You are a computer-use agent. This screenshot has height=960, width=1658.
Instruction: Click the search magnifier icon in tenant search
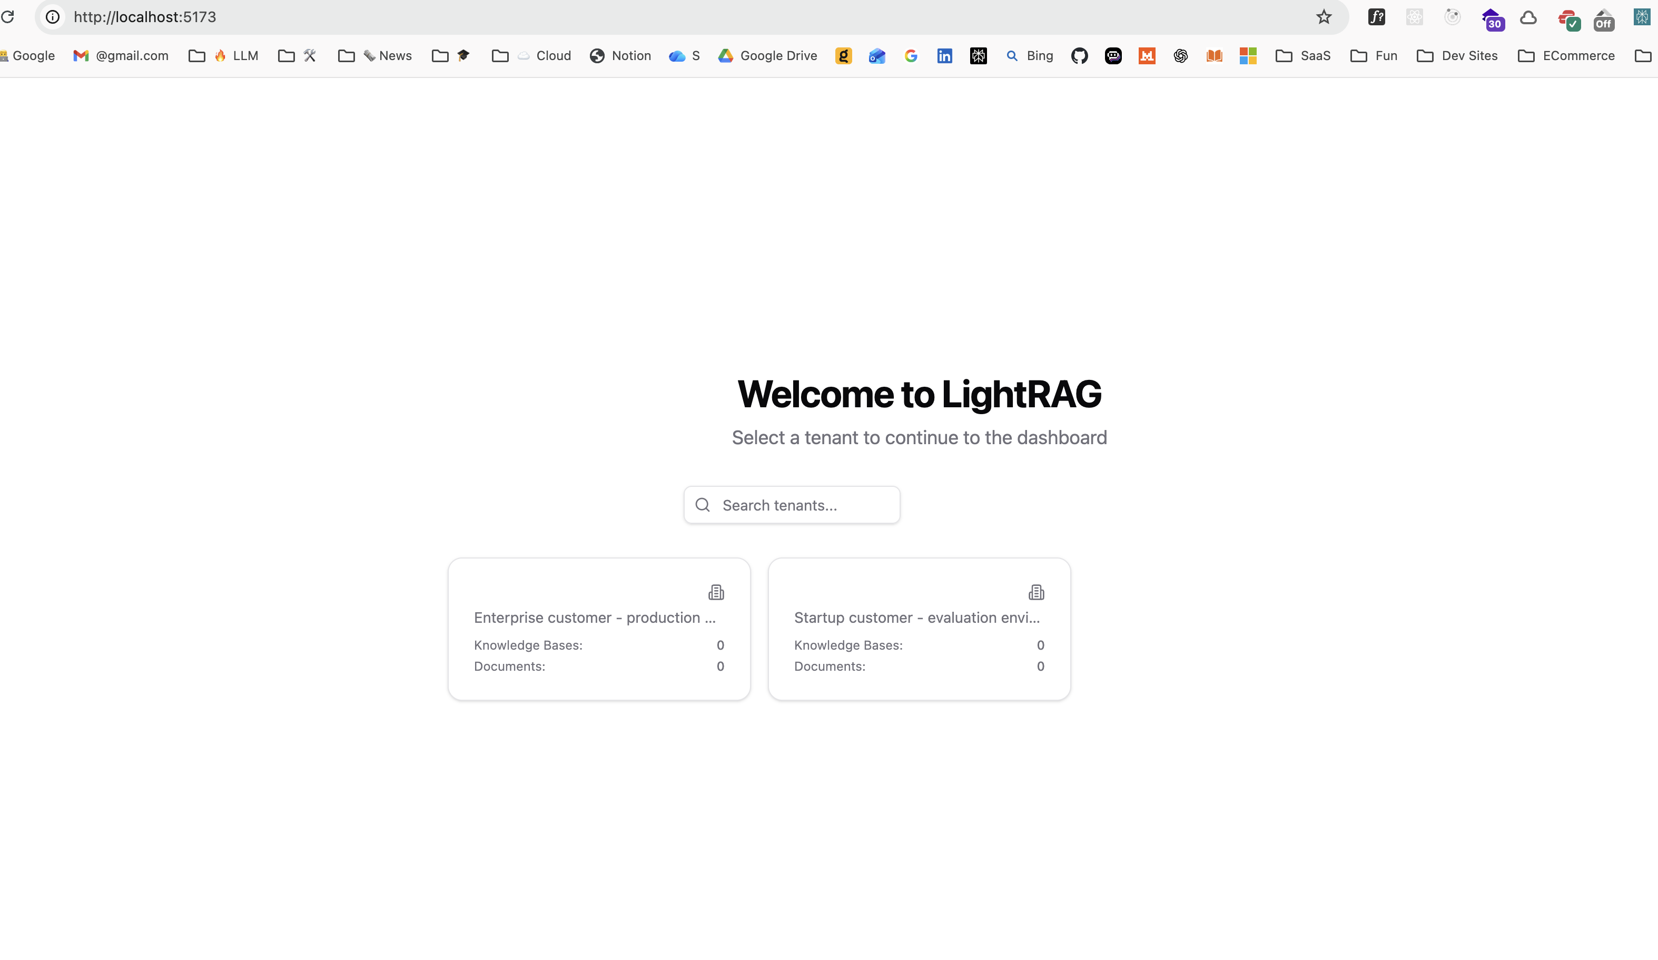click(x=703, y=505)
